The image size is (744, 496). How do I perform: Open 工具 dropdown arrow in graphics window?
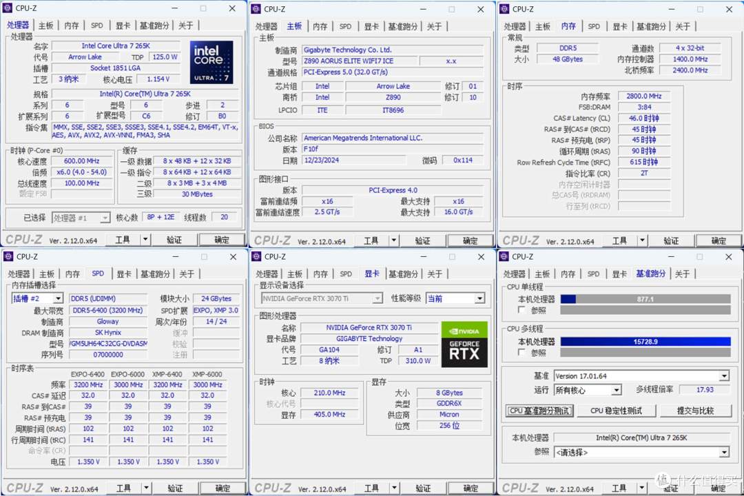point(394,488)
